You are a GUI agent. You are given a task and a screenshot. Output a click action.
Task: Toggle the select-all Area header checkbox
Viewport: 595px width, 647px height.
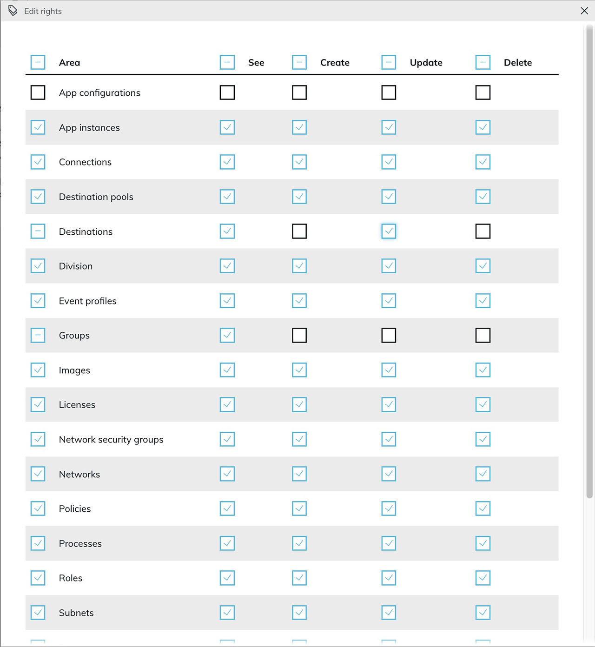pyautogui.click(x=38, y=62)
